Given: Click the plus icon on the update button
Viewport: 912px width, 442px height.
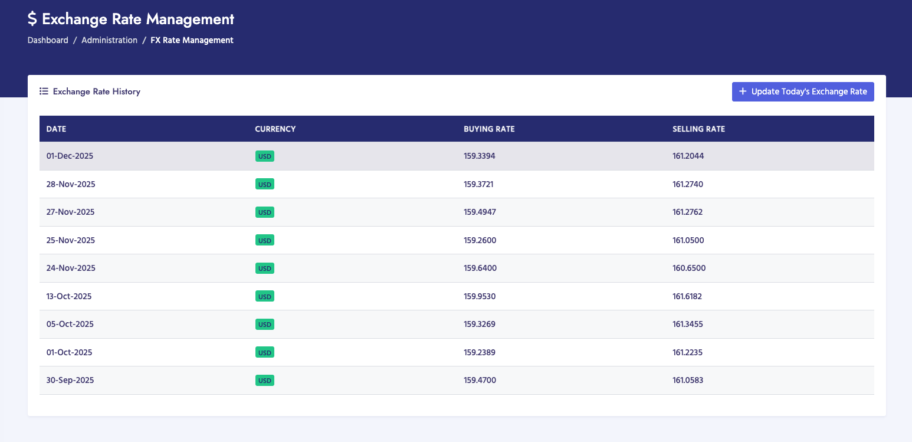Looking at the screenshot, I should [x=743, y=91].
